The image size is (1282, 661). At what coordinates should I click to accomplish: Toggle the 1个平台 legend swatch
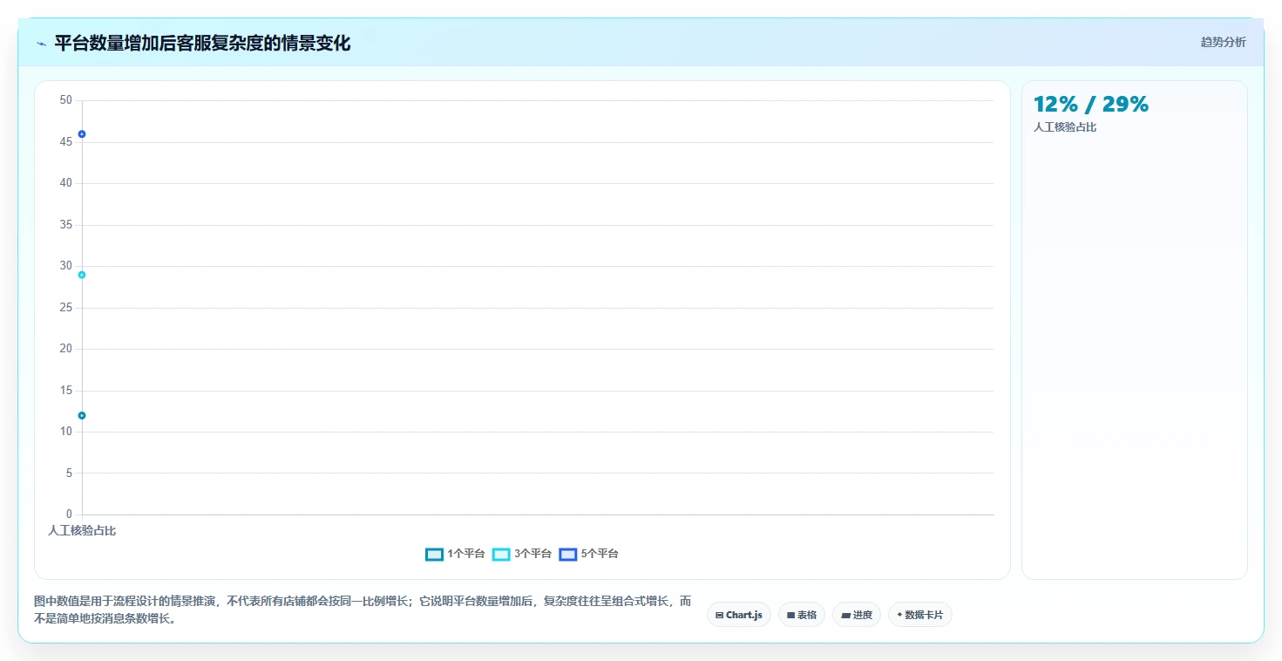click(434, 554)
